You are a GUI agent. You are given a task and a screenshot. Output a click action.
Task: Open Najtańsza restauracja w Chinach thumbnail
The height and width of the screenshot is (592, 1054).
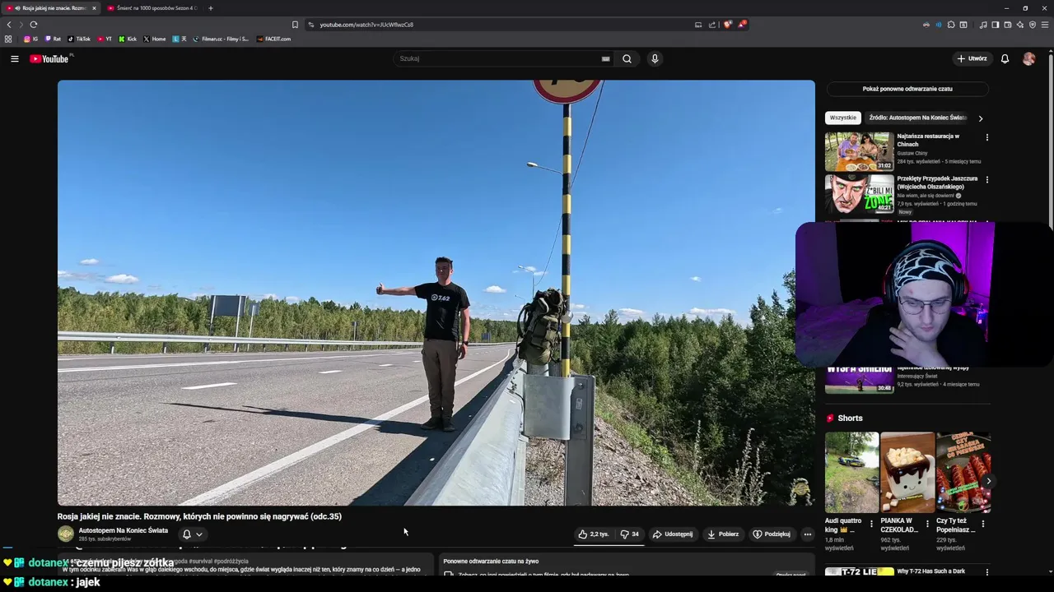(859, 151)
